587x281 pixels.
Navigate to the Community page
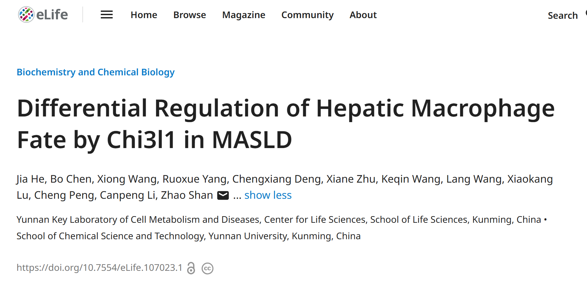(307, 15)
